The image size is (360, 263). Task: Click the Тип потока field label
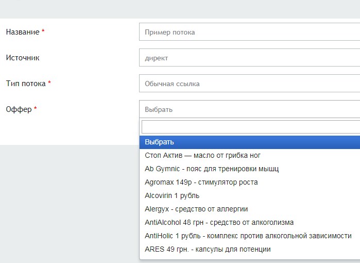[x=26, y=84]
